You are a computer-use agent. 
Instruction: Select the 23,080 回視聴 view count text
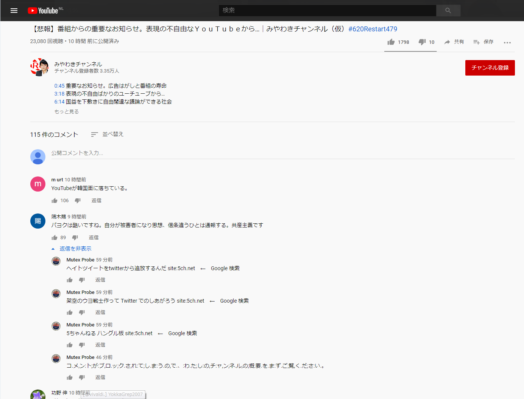(47, 41)
